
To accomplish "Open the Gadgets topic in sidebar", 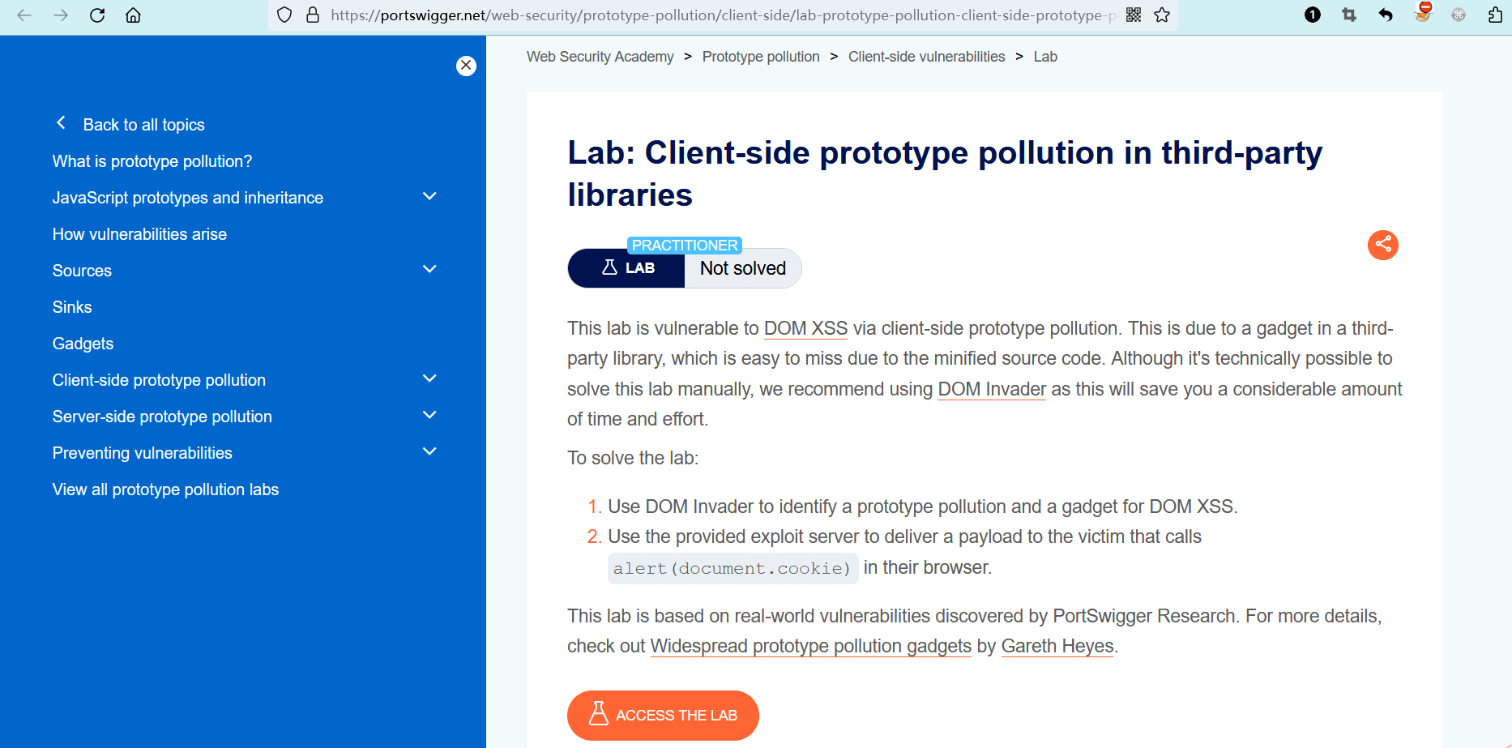I will point(83,344).
